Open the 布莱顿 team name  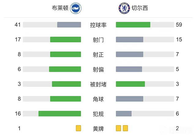point(60,8)
